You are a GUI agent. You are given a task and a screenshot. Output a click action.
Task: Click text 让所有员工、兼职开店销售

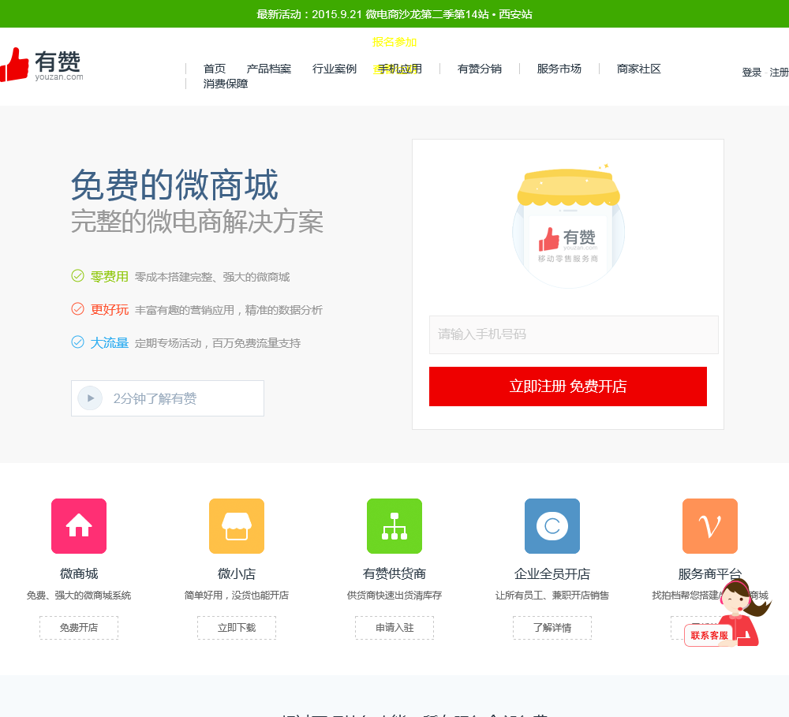pos(552,596)
